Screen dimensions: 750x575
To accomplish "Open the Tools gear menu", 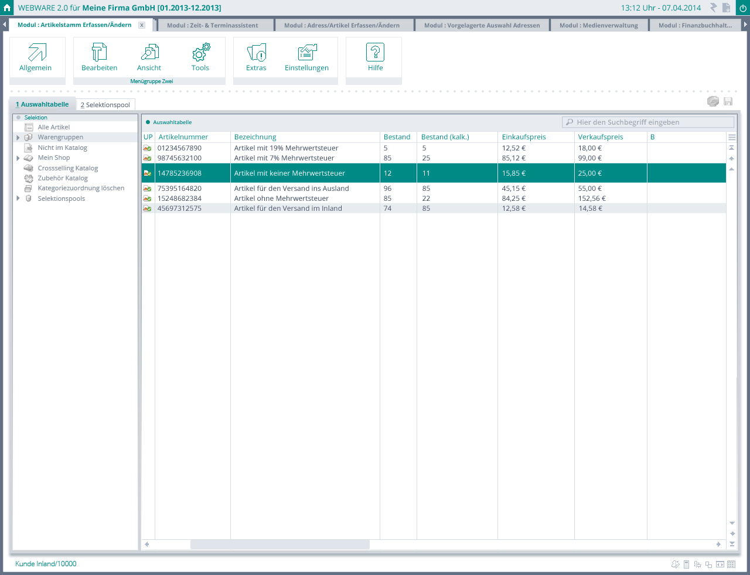I will click(200, 57).
